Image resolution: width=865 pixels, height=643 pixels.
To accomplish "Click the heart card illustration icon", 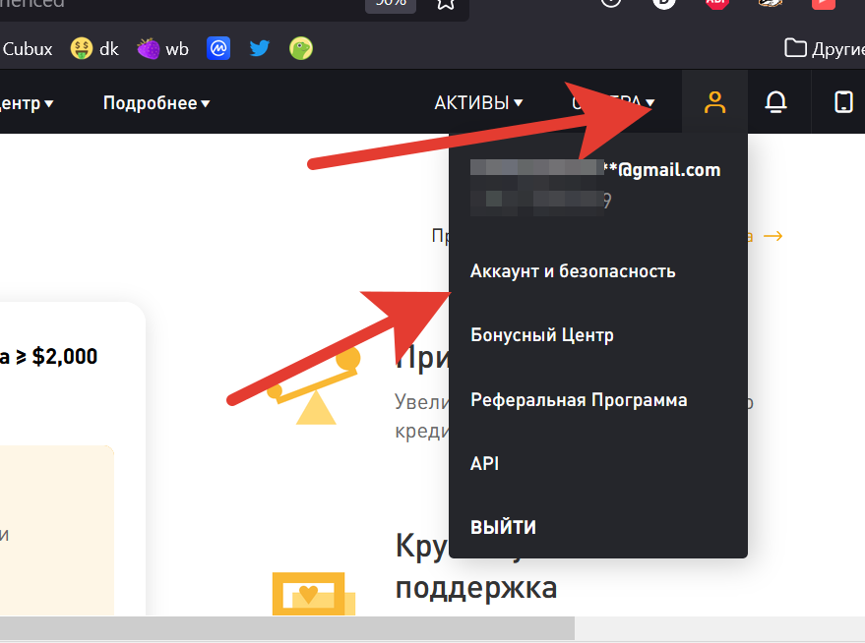I will (x=313, y=594).
